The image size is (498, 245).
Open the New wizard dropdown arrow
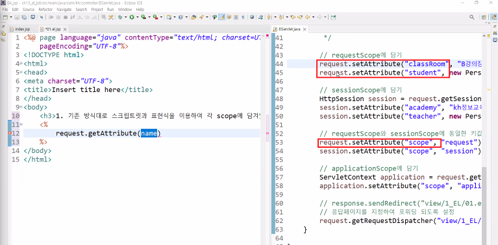pyautogui.click(x=11, y=17)
